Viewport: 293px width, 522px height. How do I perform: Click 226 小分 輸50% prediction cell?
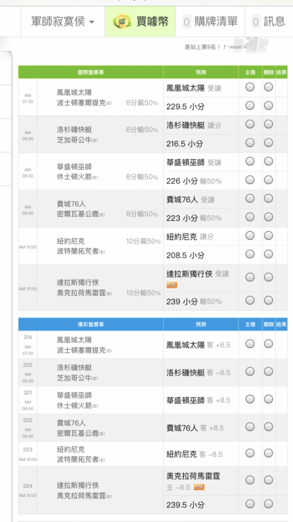pos(201,181)
